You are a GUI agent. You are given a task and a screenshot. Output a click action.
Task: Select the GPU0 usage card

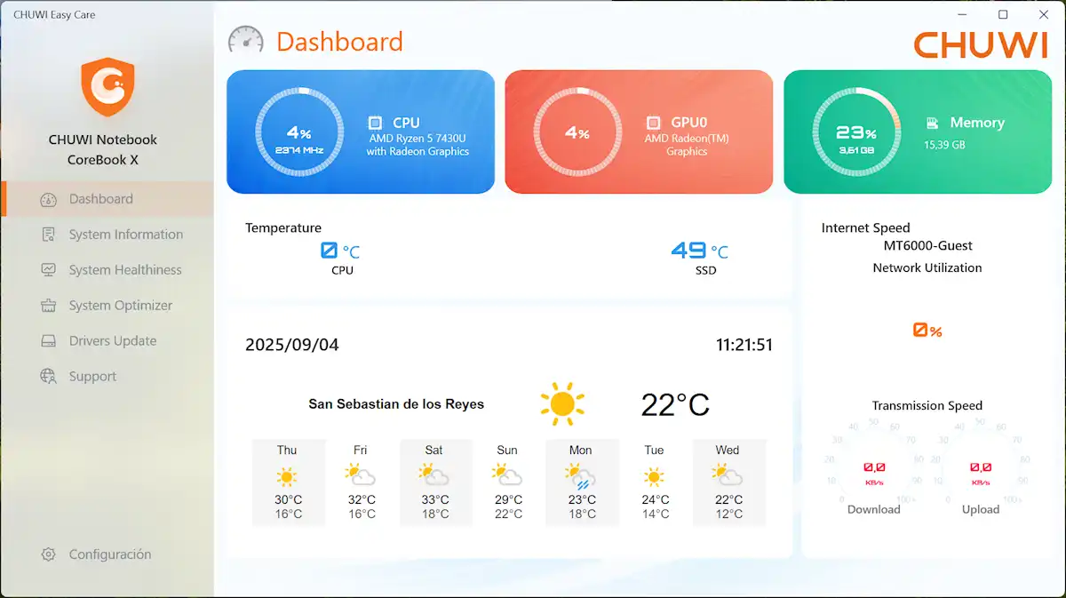(x=639, y=132)
